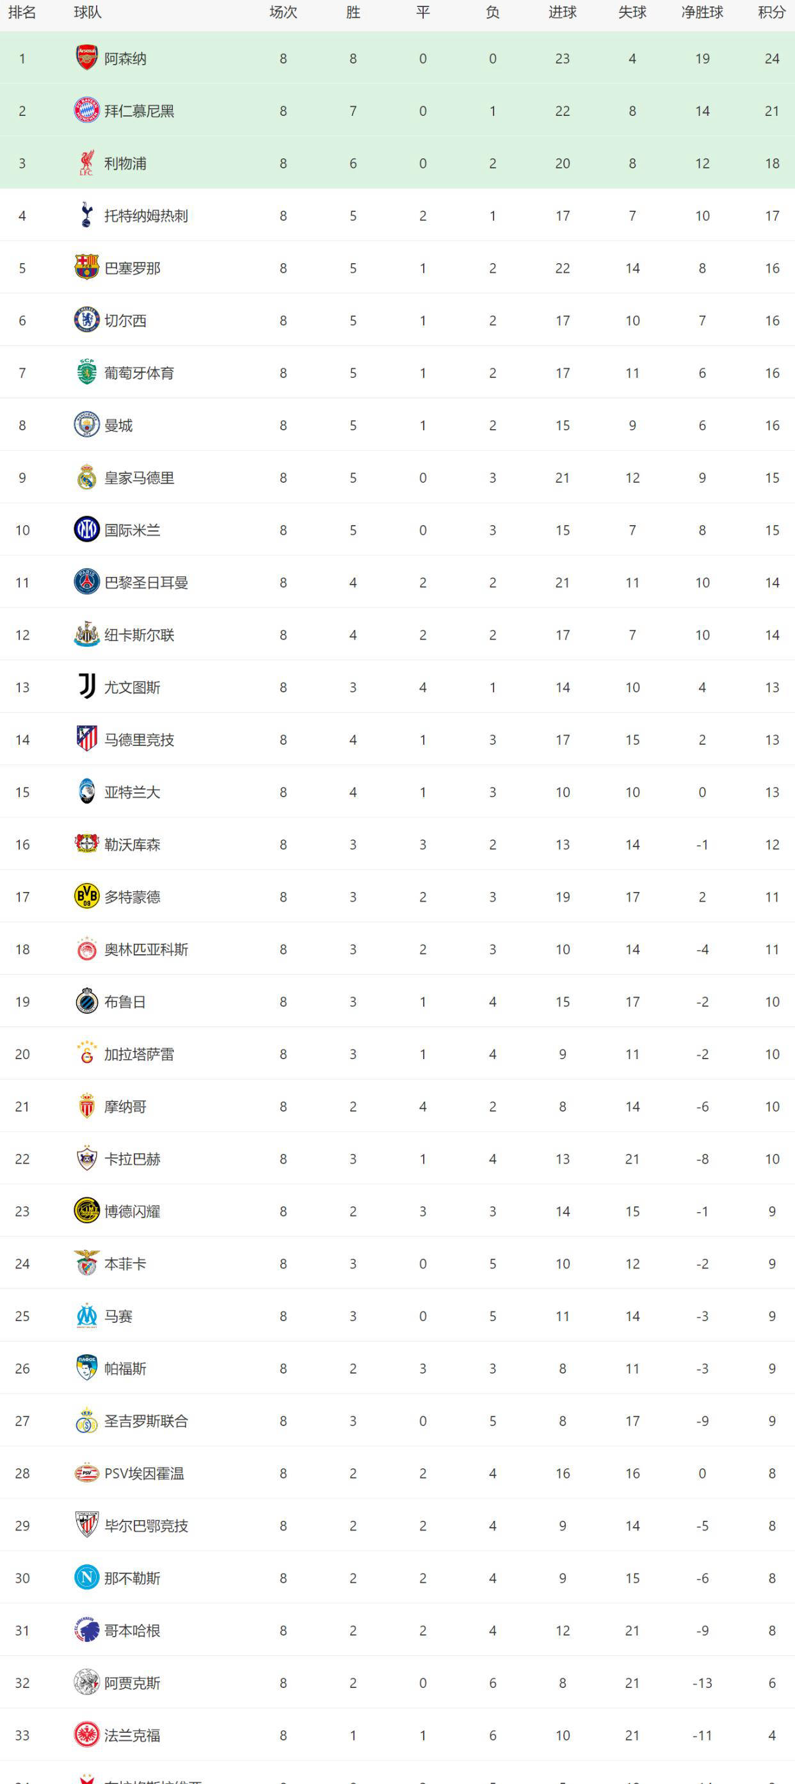Select the 切尔西 team name
Screen dimensions: 795x1784
[x=125, y=321]
